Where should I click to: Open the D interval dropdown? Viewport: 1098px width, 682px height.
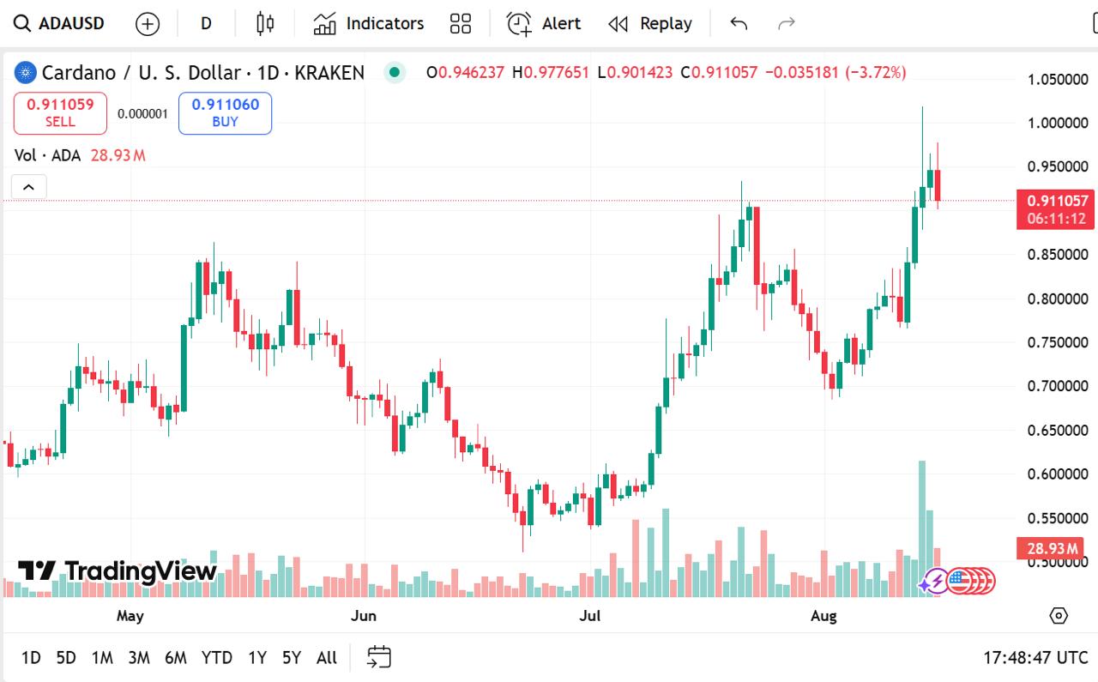point(206,24)
